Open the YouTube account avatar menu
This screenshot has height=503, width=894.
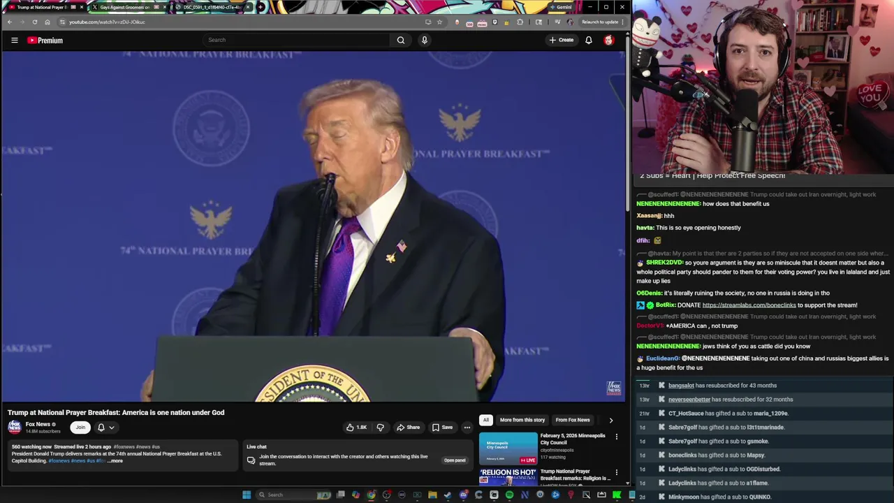pyautogui.click(x=608, y=40)
